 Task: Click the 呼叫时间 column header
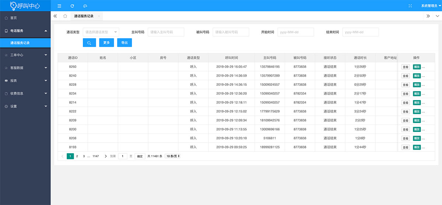231,58
